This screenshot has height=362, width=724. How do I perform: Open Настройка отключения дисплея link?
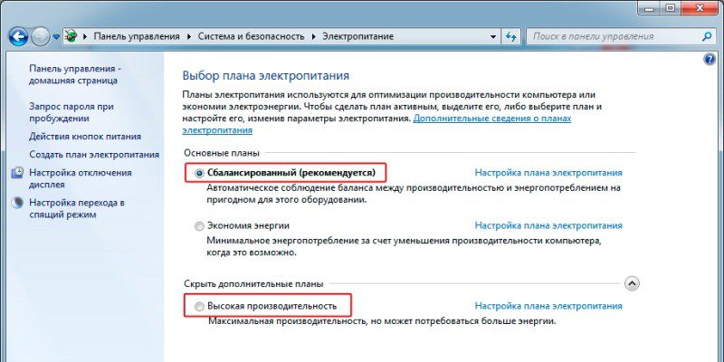click(x=81, y=178)
